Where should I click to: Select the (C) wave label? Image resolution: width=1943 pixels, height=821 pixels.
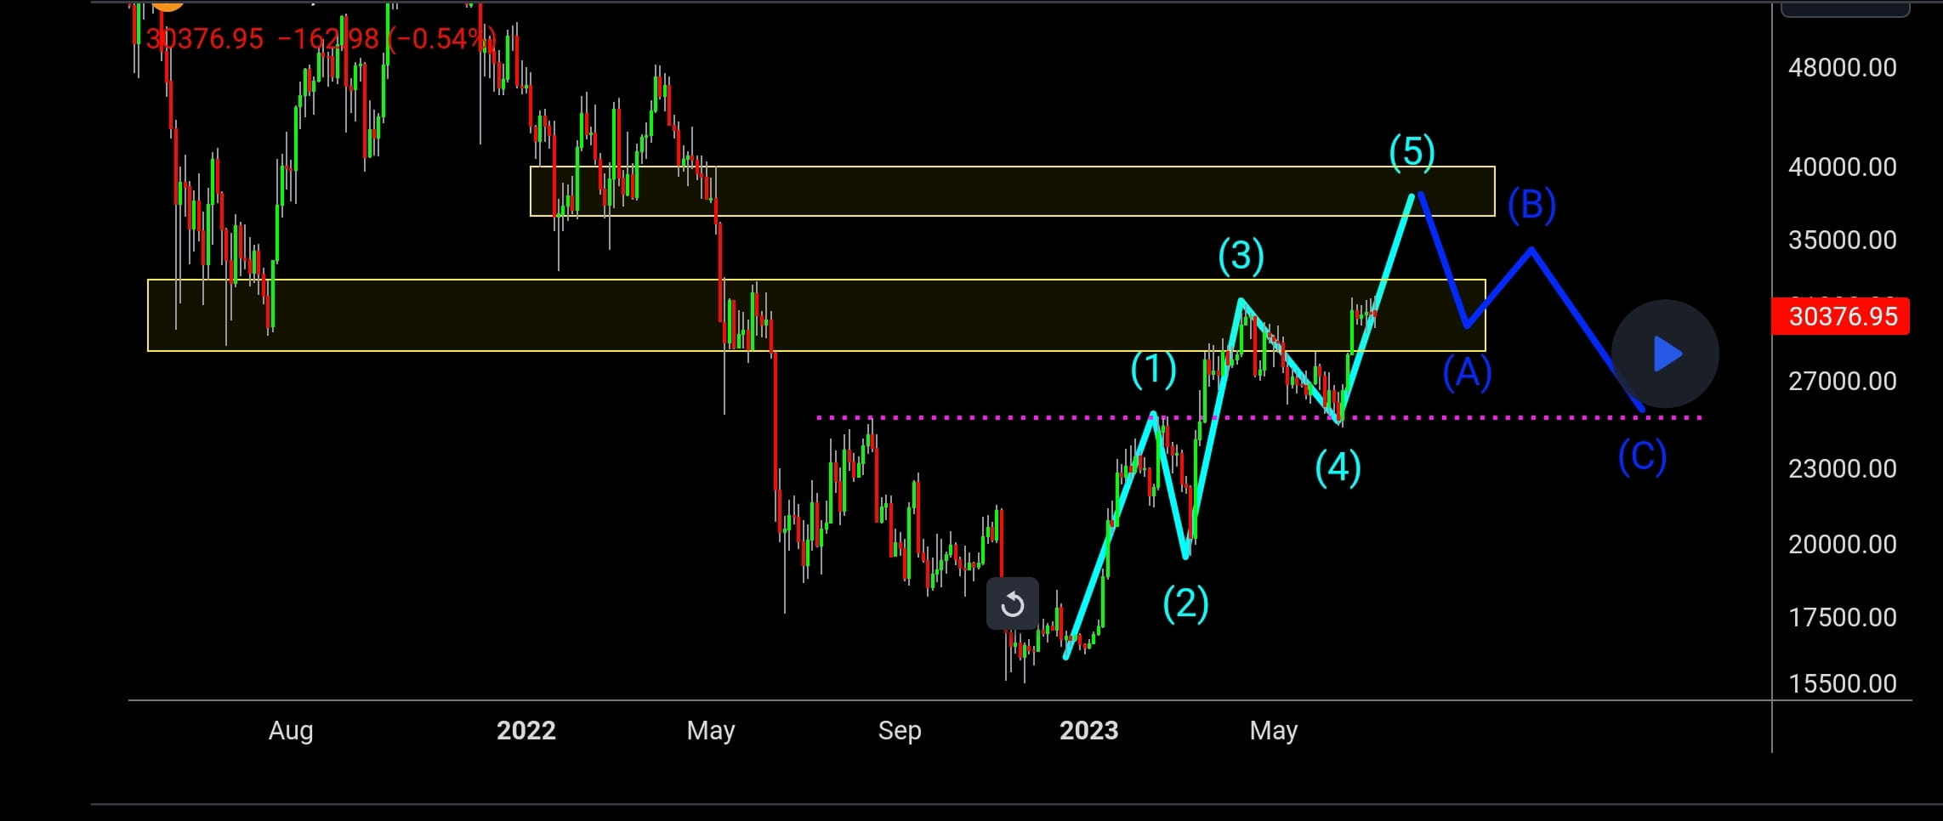click(x=1641, y=456)
